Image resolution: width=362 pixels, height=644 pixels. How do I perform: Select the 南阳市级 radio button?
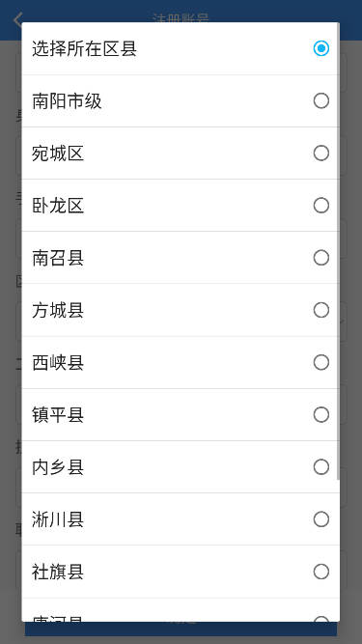320,100
